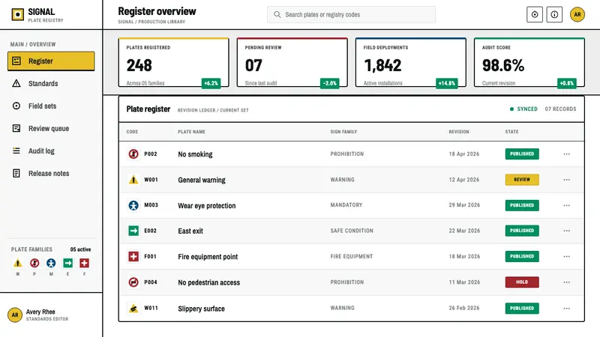The image size is (600, 337).
Task: Click the Standards warning triangle icon
Action: 16,83
